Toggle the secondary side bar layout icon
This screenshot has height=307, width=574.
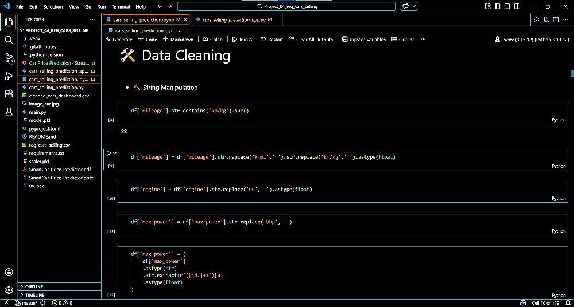(x=517, y=6)
